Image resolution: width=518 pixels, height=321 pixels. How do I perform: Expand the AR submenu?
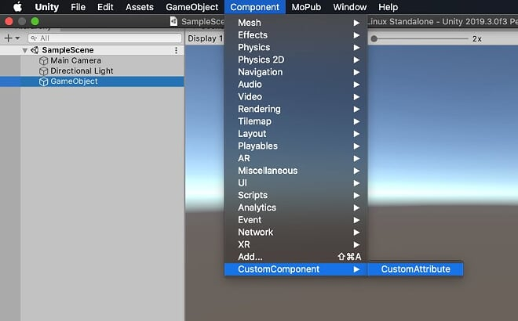(x=296, y=158)
